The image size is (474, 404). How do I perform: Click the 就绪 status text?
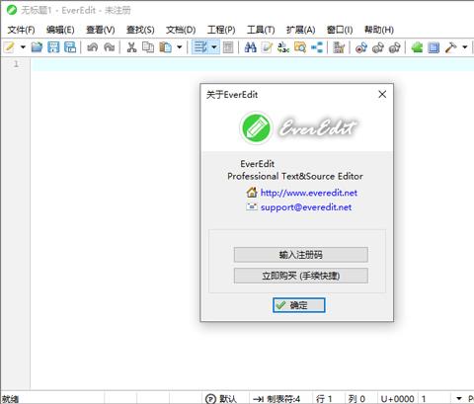tap(10, 399)
